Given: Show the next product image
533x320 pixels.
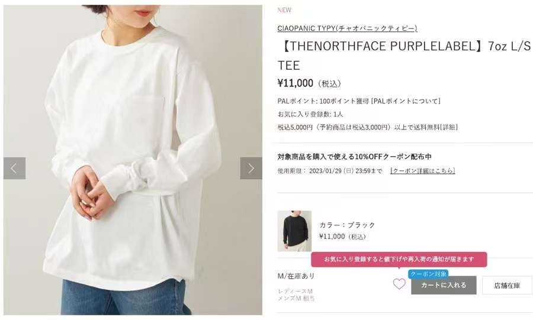Looking at the screenshot, I should click(251, 168).
